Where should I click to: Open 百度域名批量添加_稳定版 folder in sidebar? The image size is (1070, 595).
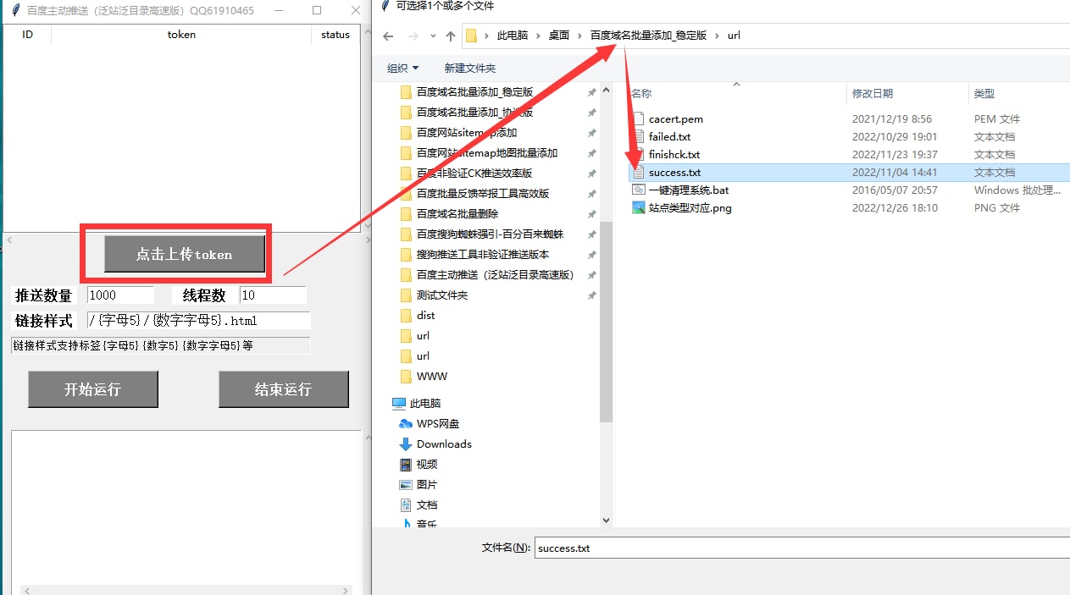474,91
